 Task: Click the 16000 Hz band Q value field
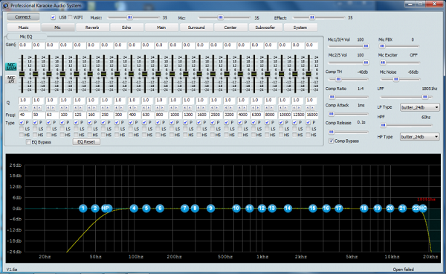pos(311,101)
